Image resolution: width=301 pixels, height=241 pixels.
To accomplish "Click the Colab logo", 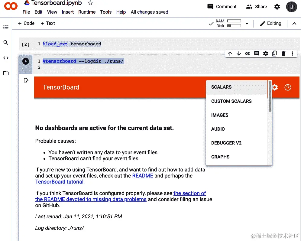I will point(11,6).
